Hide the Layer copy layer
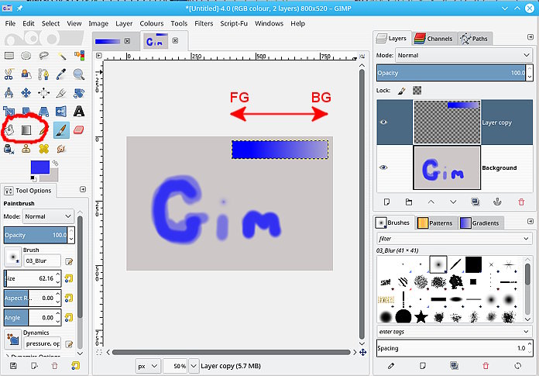This screenshot has height=376, width=539. coord(383,122)
